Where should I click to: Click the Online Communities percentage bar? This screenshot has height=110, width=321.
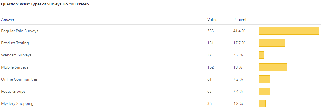264,79
